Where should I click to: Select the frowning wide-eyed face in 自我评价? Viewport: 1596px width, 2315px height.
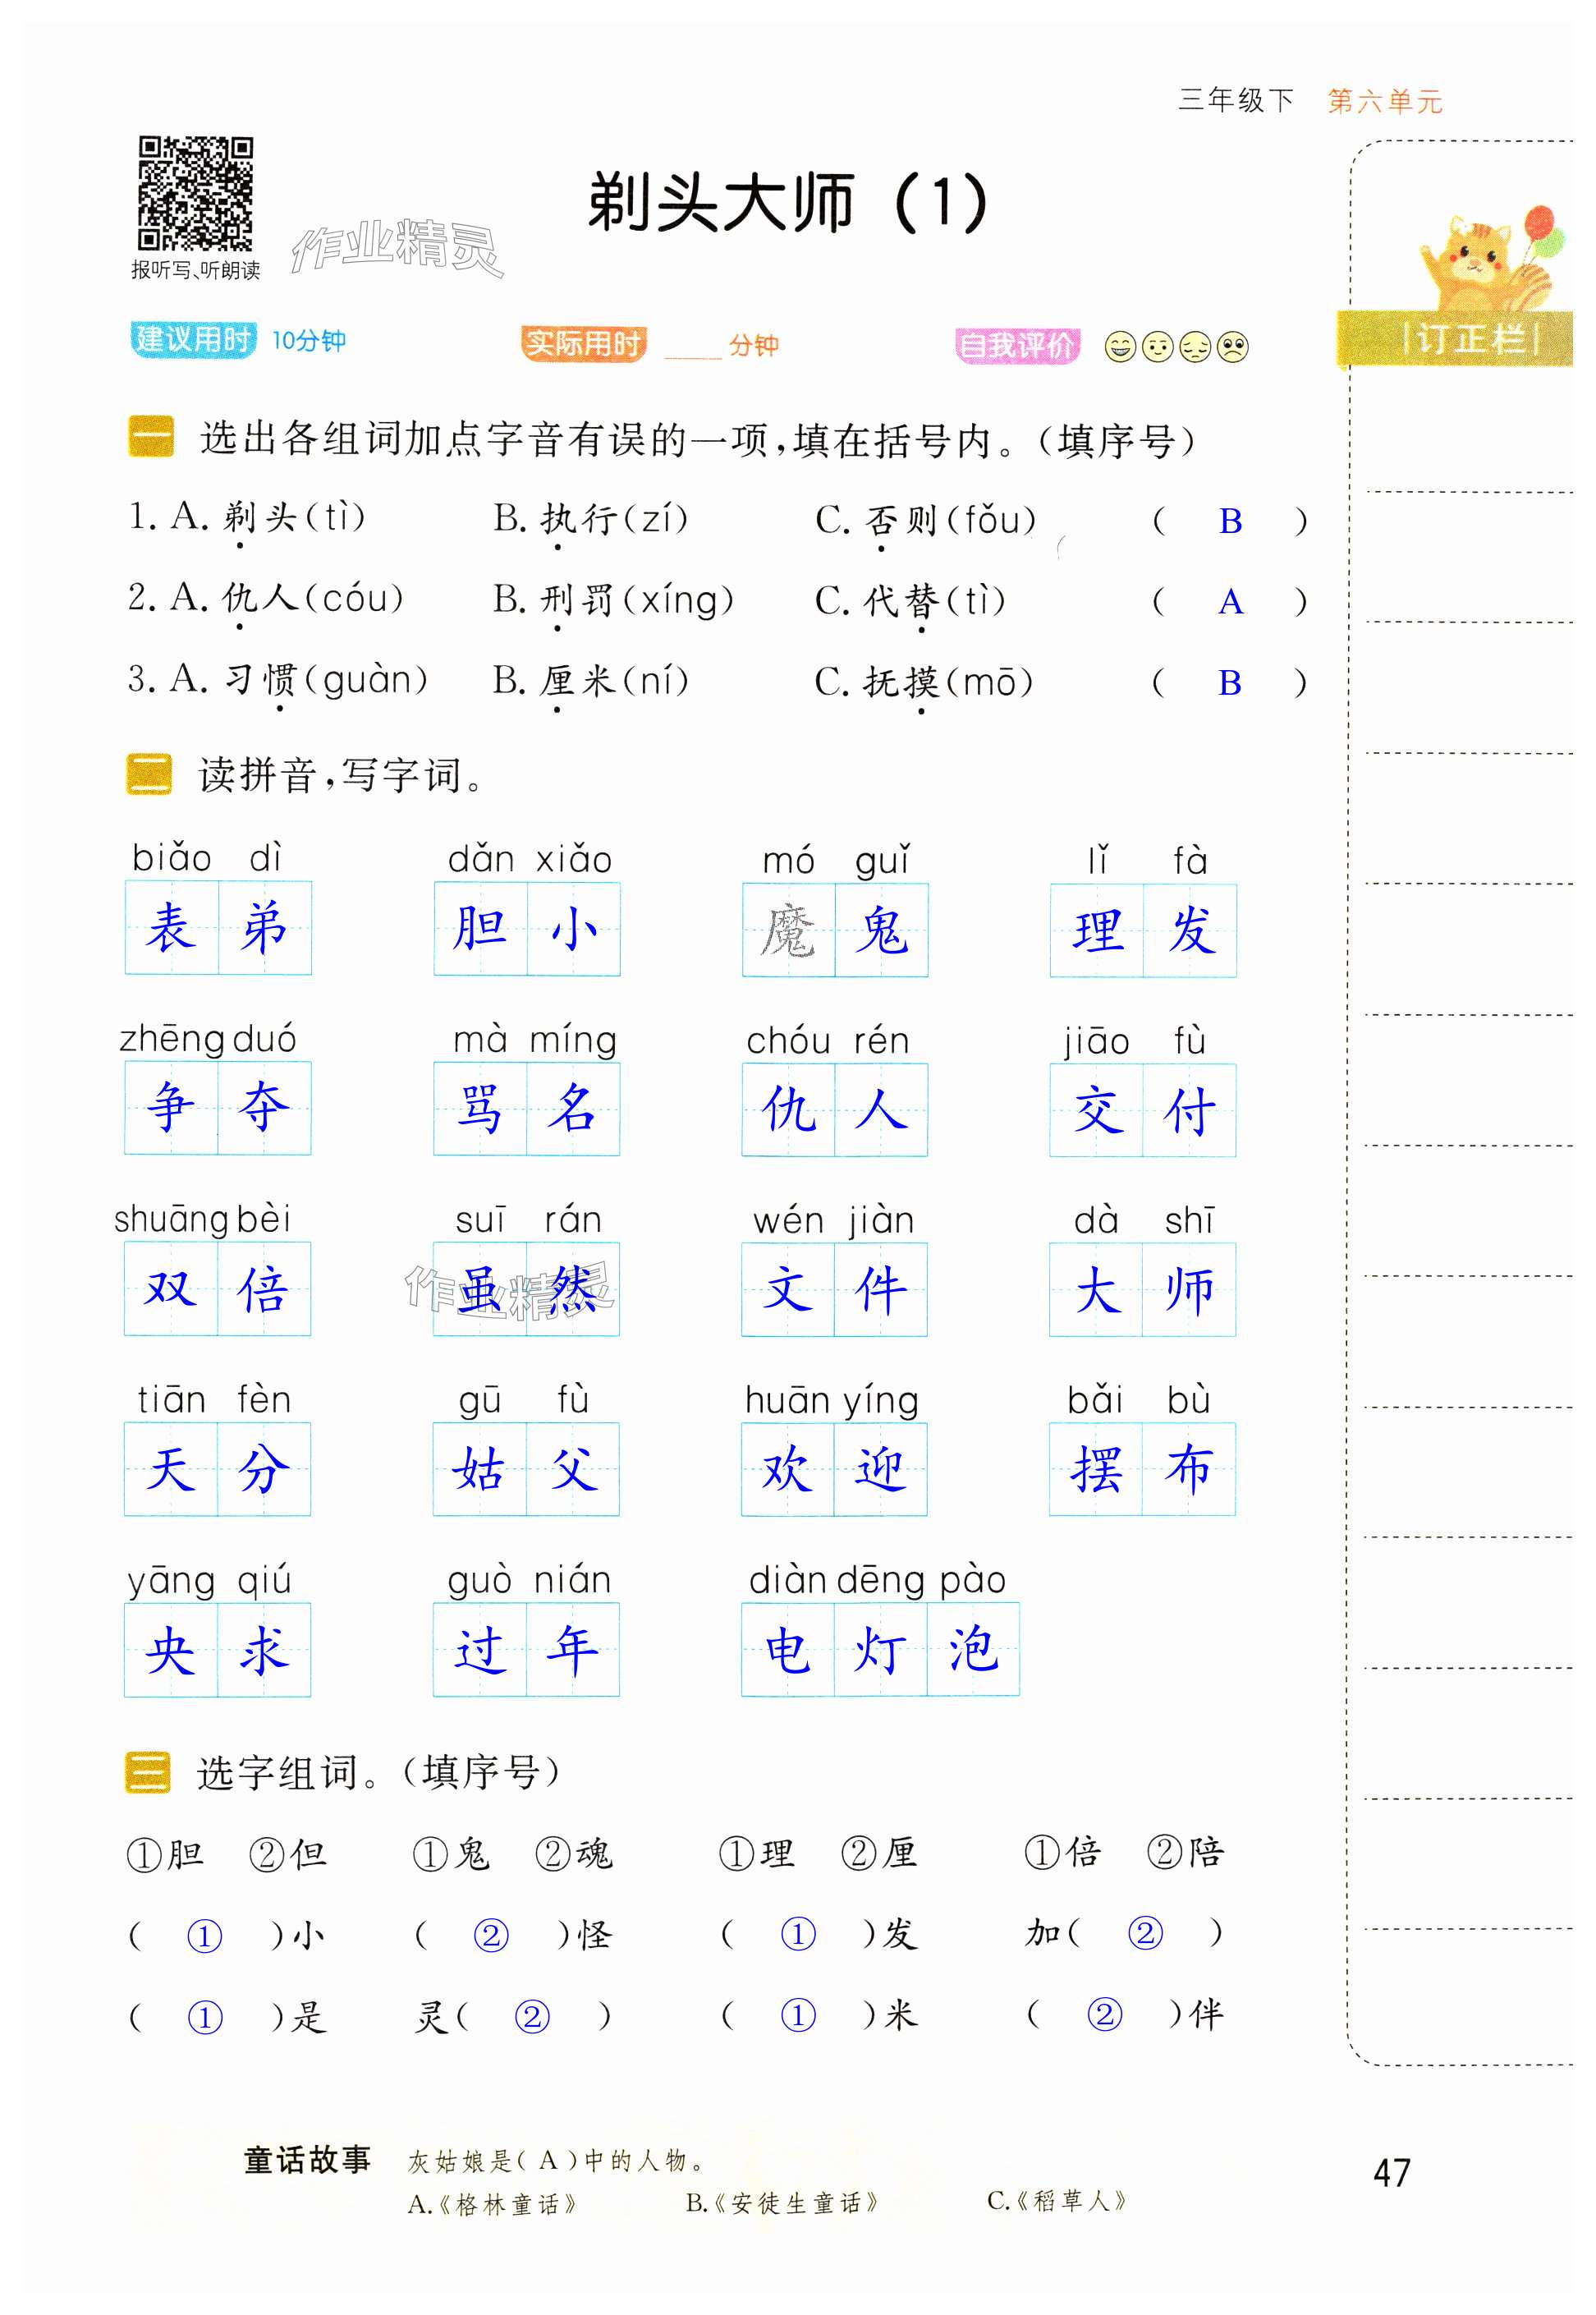point(1233,347)
